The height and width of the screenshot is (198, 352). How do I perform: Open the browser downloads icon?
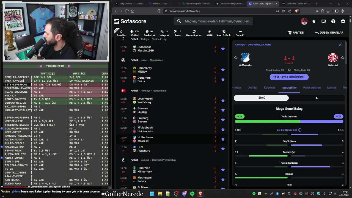click(328, 11)
